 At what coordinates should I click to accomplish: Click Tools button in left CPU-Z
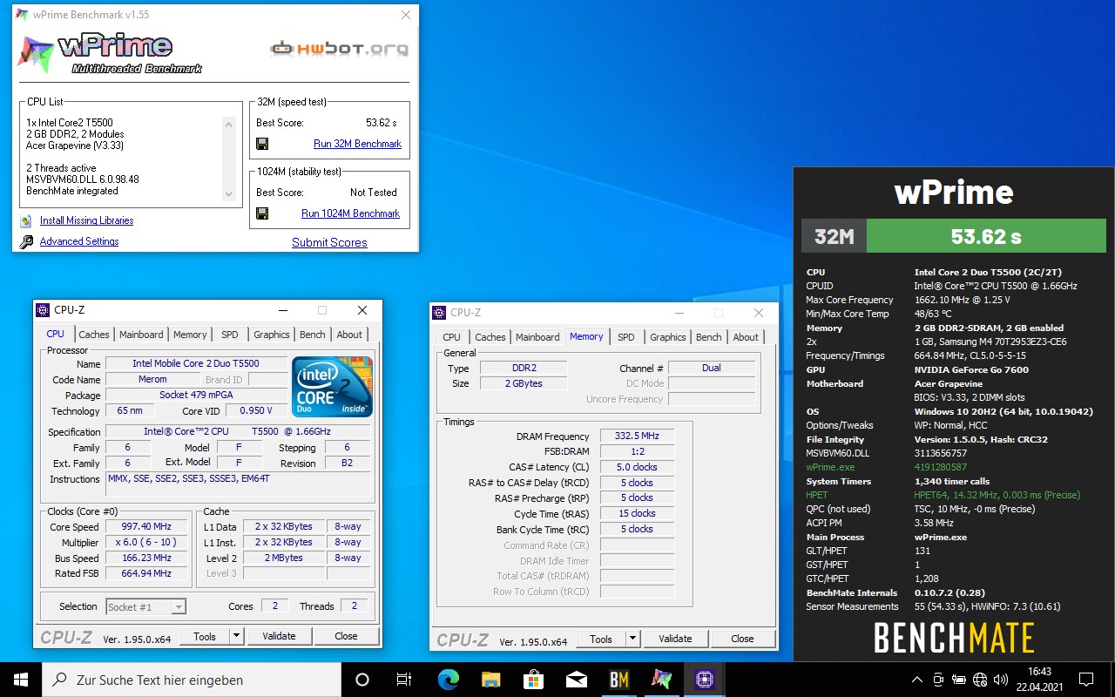tap(205, 636)
